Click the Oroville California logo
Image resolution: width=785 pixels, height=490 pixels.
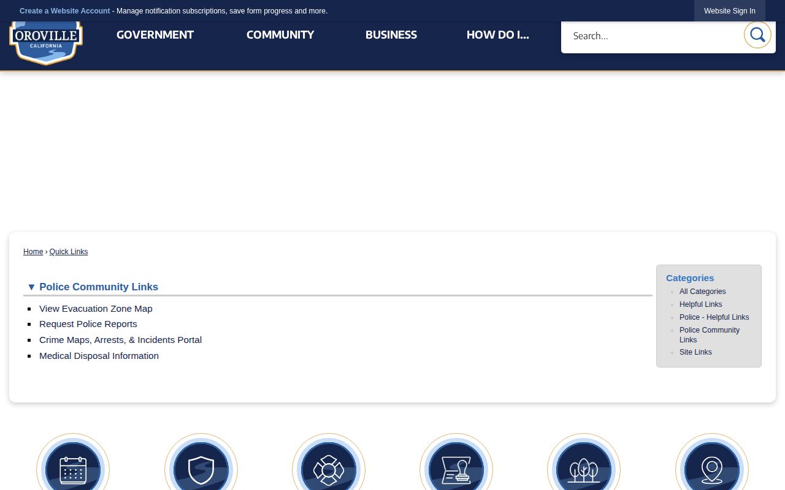[46, 43]
